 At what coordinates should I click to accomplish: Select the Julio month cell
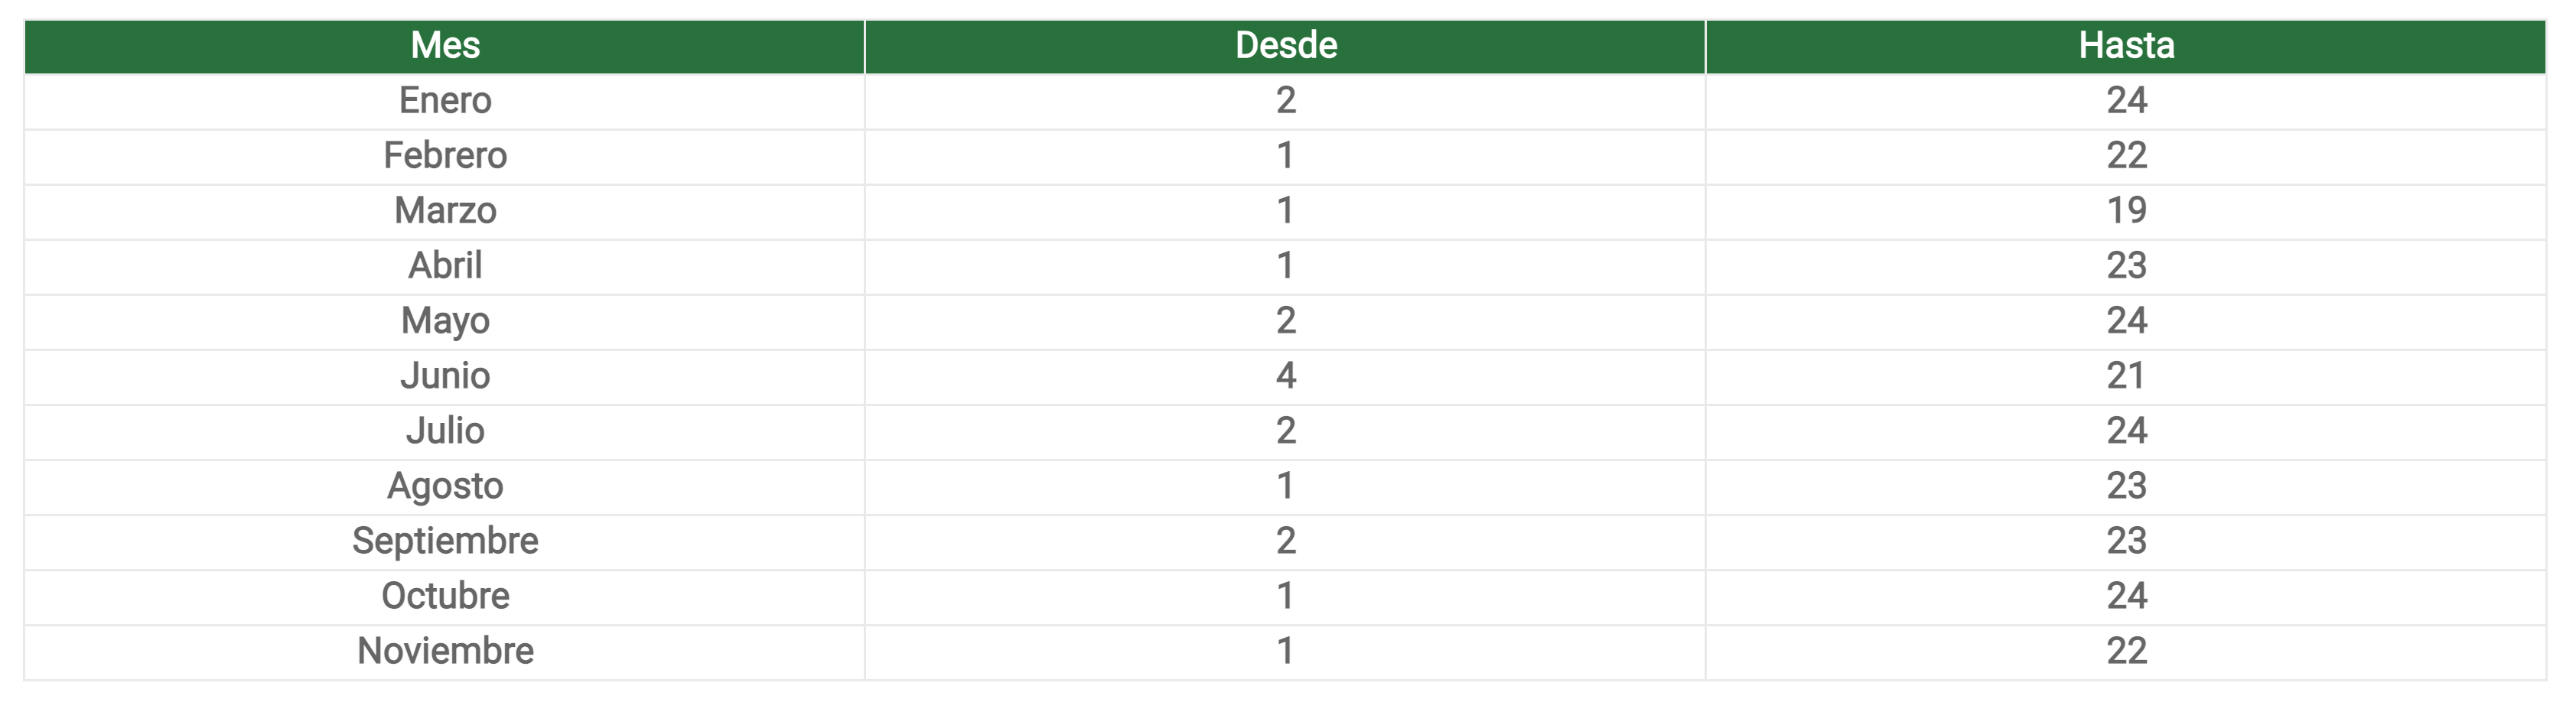pyautogui.click(x=445, y=431)
